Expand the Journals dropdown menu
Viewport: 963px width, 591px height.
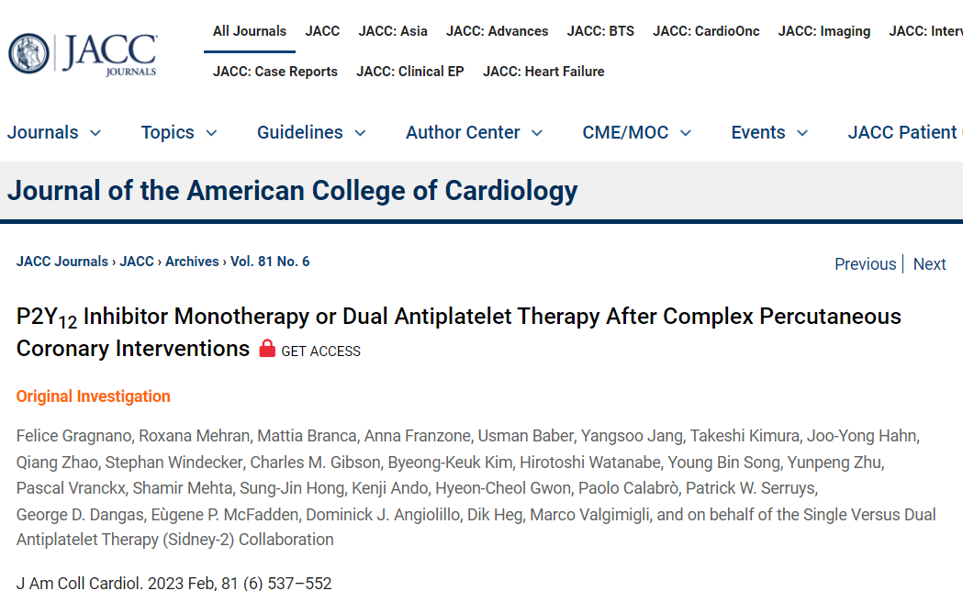[54, 132]
